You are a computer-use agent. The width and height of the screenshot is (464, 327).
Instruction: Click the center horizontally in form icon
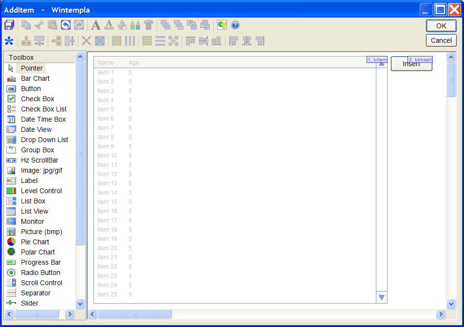point(26,41)
